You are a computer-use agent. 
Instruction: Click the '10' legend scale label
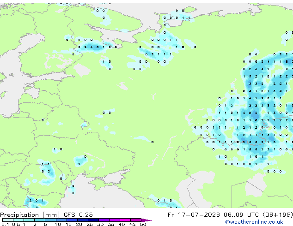click(x=58, y=224)
